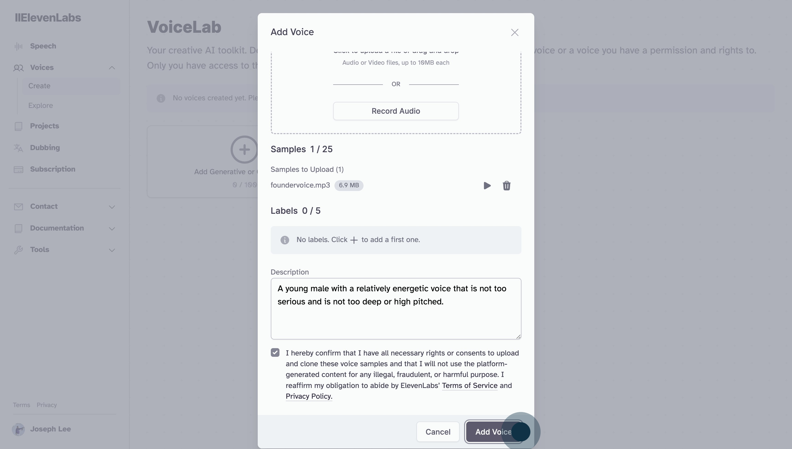Click the Joseph Lee profile avatar

[x=19, y=429]
